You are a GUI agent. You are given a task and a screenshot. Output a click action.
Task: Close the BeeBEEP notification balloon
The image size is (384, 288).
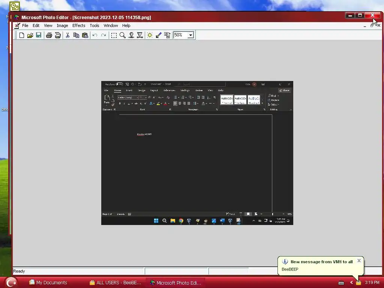[359, 261]
